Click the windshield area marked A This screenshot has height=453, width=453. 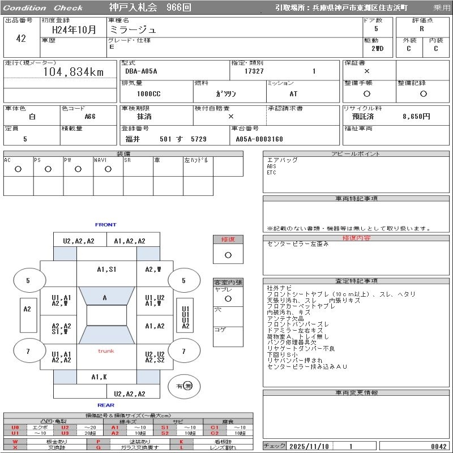(106, 296)
